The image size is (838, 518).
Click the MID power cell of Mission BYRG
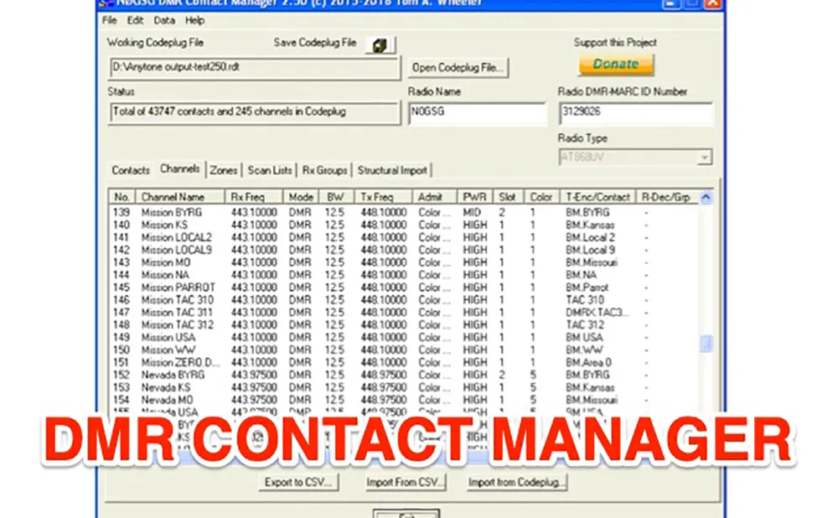pos(472,212)
